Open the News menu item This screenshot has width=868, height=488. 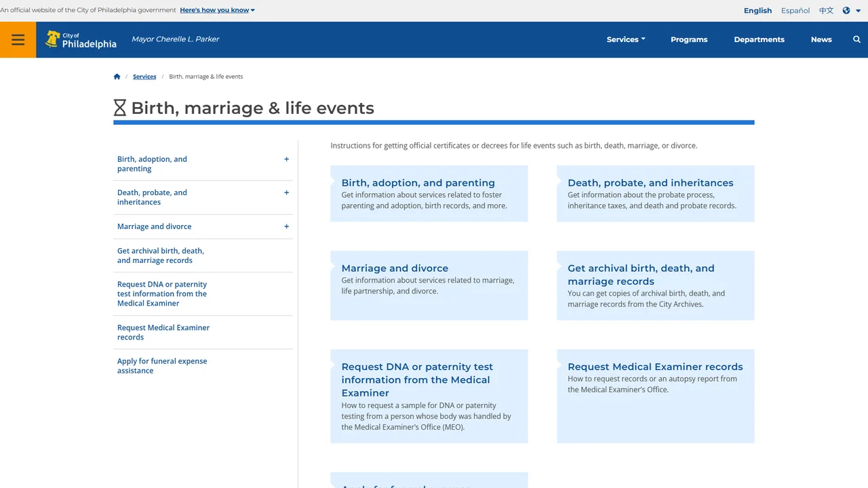tap(821, 39)
